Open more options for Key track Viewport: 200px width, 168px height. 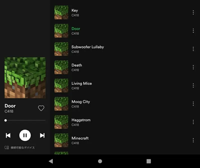click(193, 12)
